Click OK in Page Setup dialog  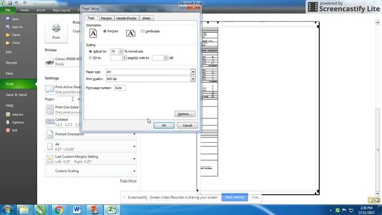click(164, 125)
